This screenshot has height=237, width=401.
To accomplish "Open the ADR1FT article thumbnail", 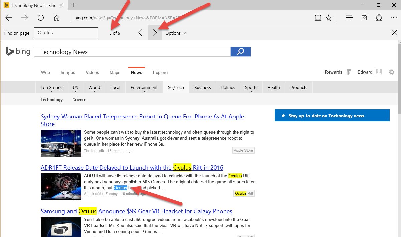I will [61, 187].
